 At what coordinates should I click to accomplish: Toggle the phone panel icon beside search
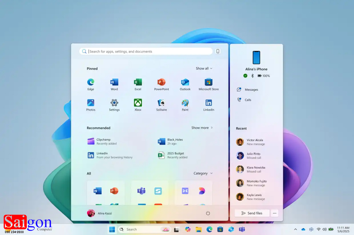point(218,51)
